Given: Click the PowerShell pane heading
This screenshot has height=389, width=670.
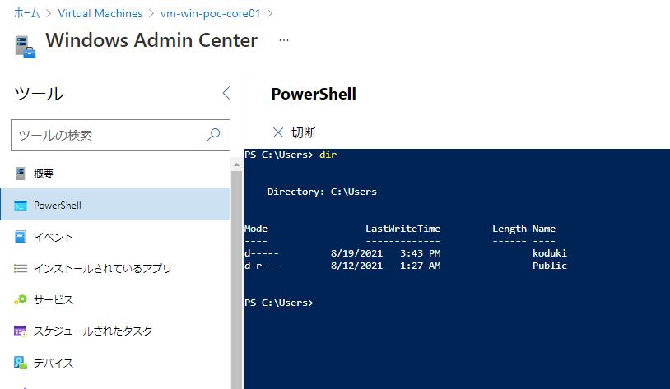Looking at the screenshot, I should [314, 94].
